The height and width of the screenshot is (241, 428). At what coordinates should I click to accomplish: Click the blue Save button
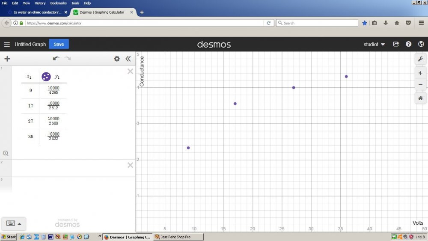pyautogui.click(x=59, y=44)
